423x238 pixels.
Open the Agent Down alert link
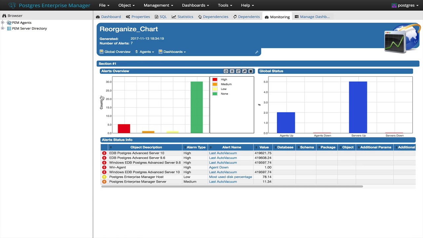tap(219, 168)
